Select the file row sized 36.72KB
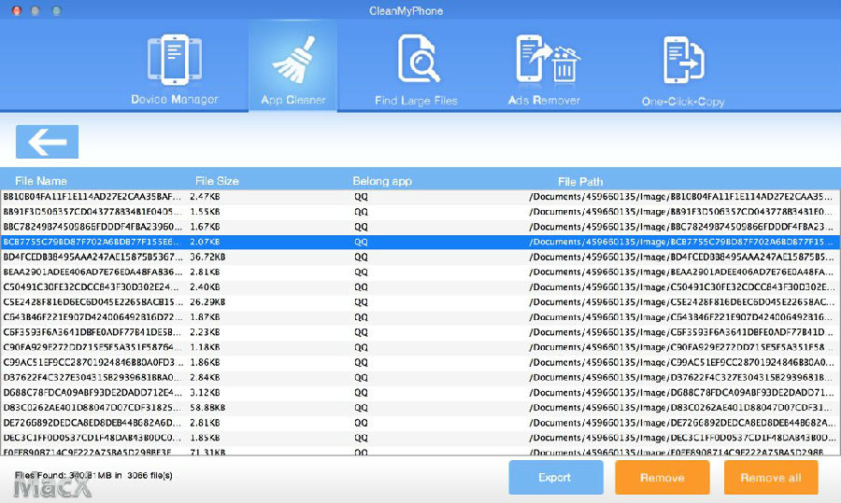The height and width of the screenshot is (503, 841). coord(420,257)
